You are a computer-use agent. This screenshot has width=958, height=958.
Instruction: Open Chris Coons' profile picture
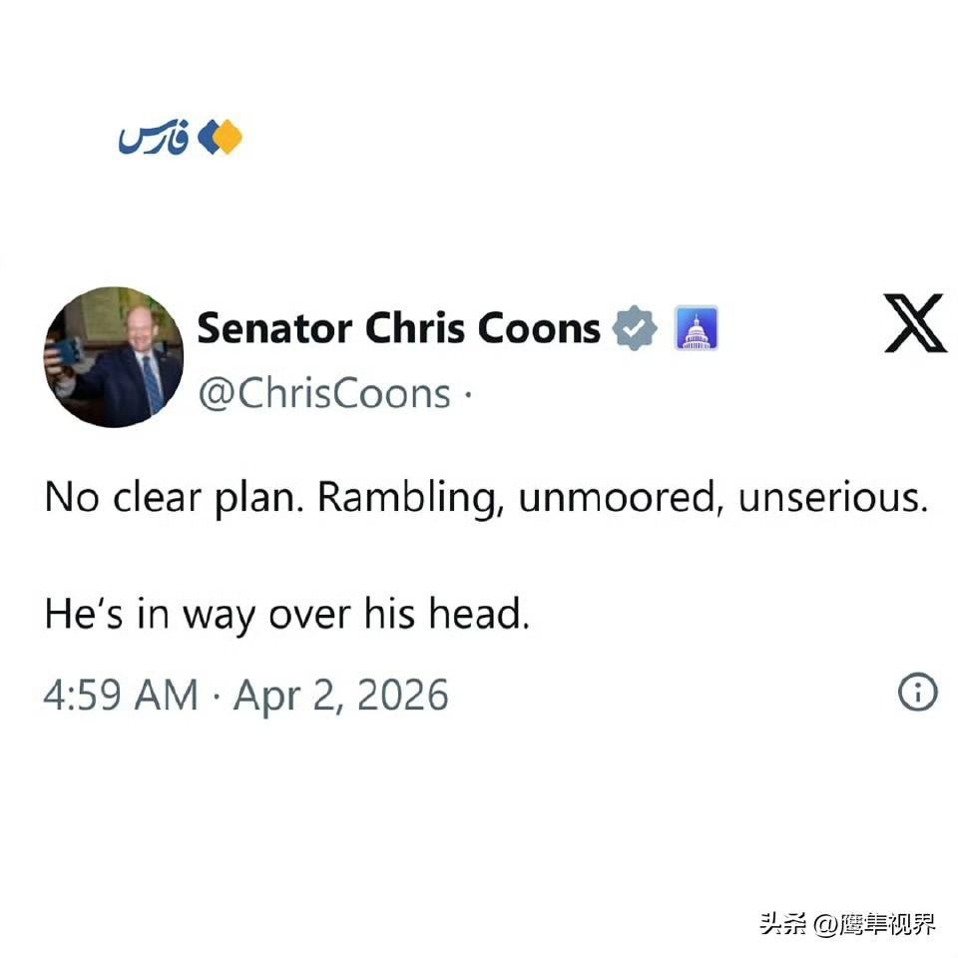114,357
